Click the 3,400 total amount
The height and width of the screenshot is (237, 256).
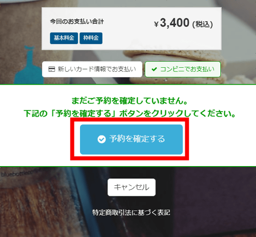pos(175,22)
